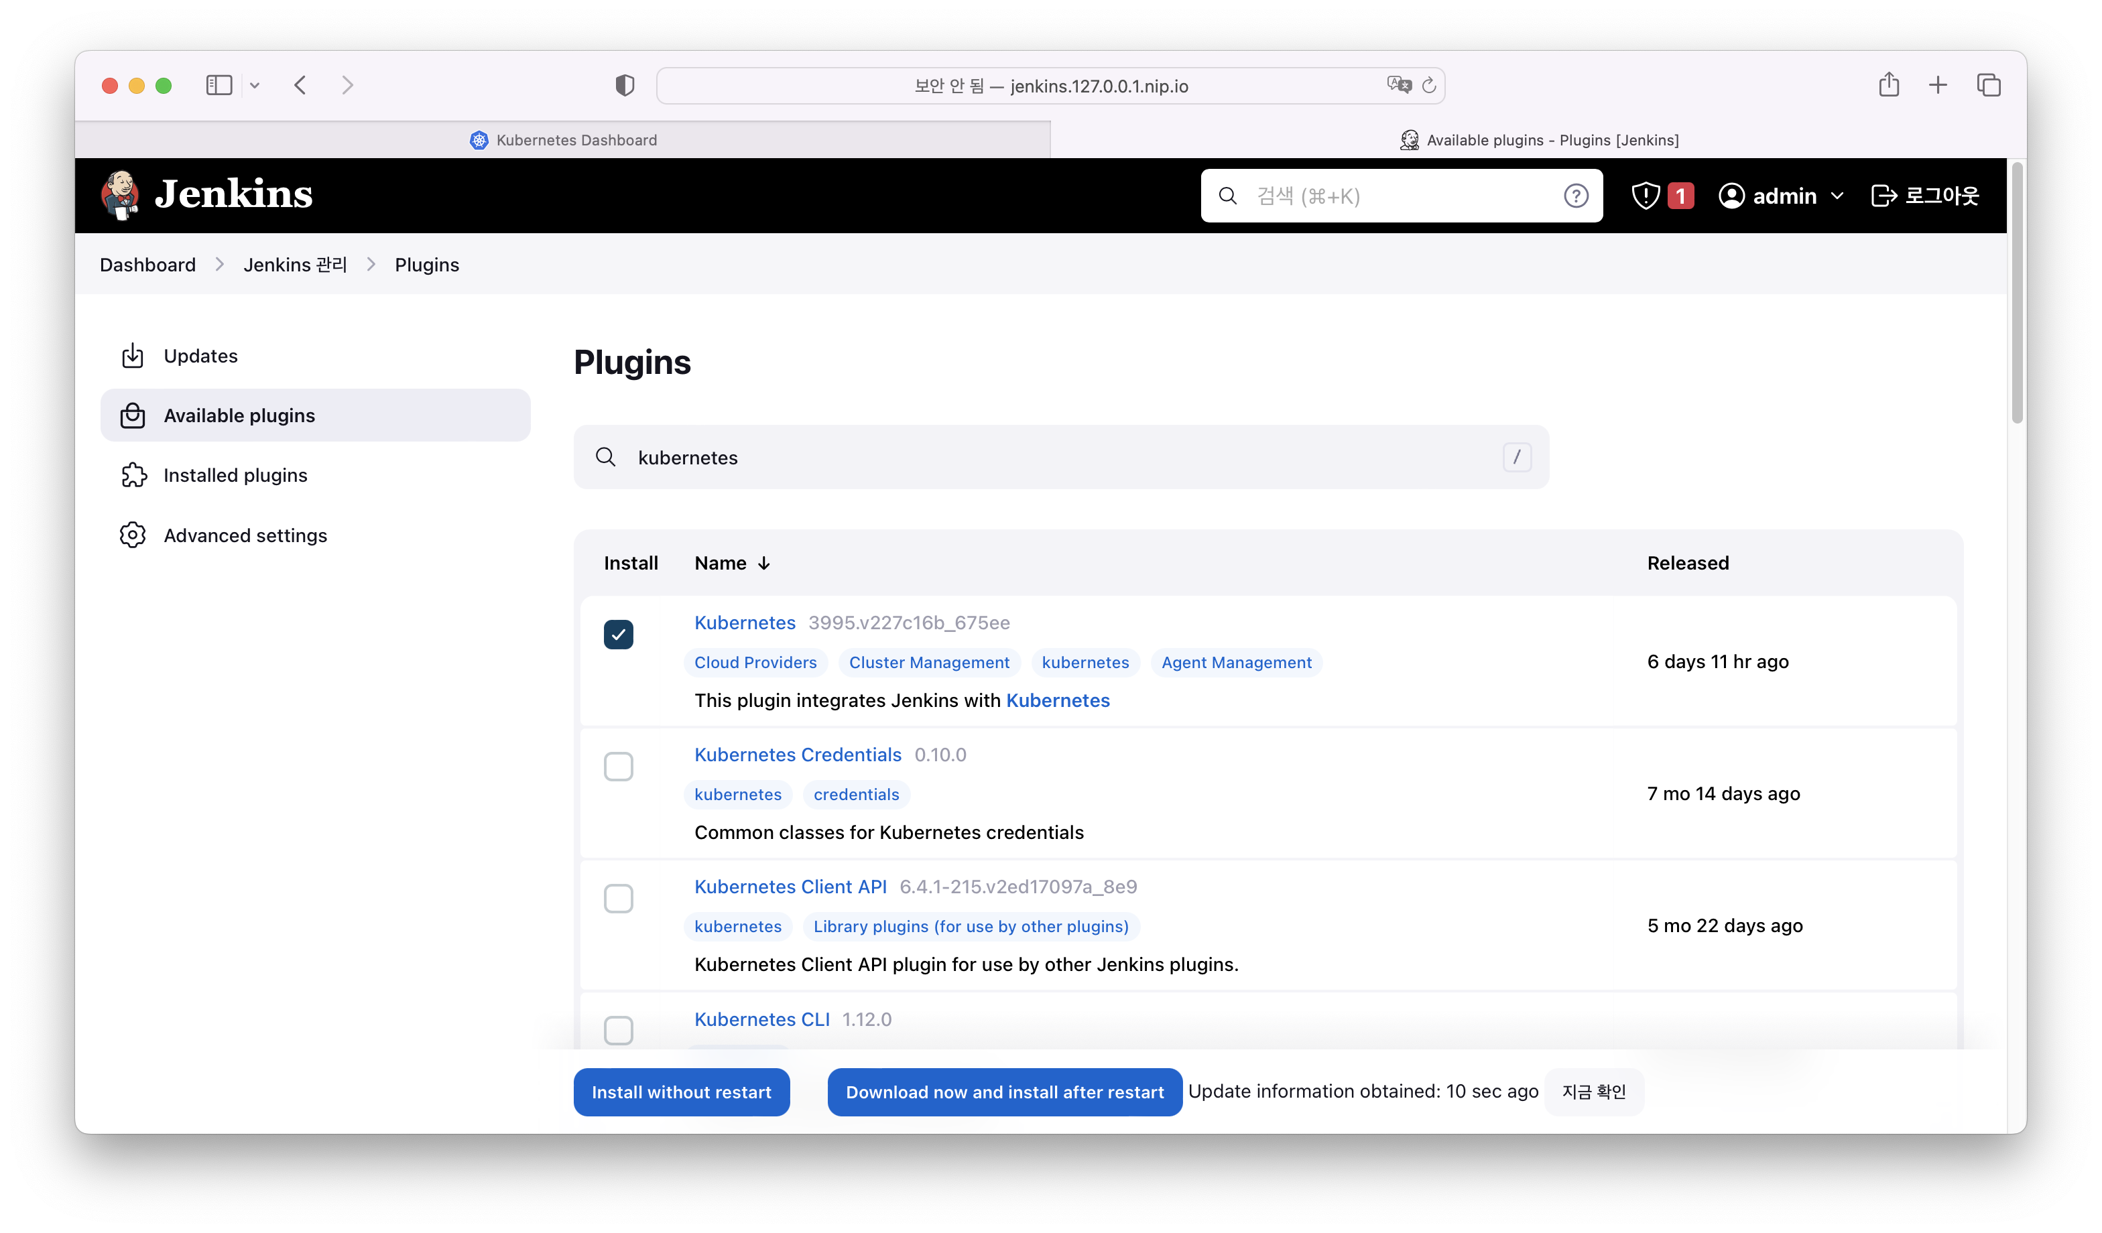Click the '7 mo 14 days ago' released cell
The image size is (2102, 1233).
point(1723,793)
